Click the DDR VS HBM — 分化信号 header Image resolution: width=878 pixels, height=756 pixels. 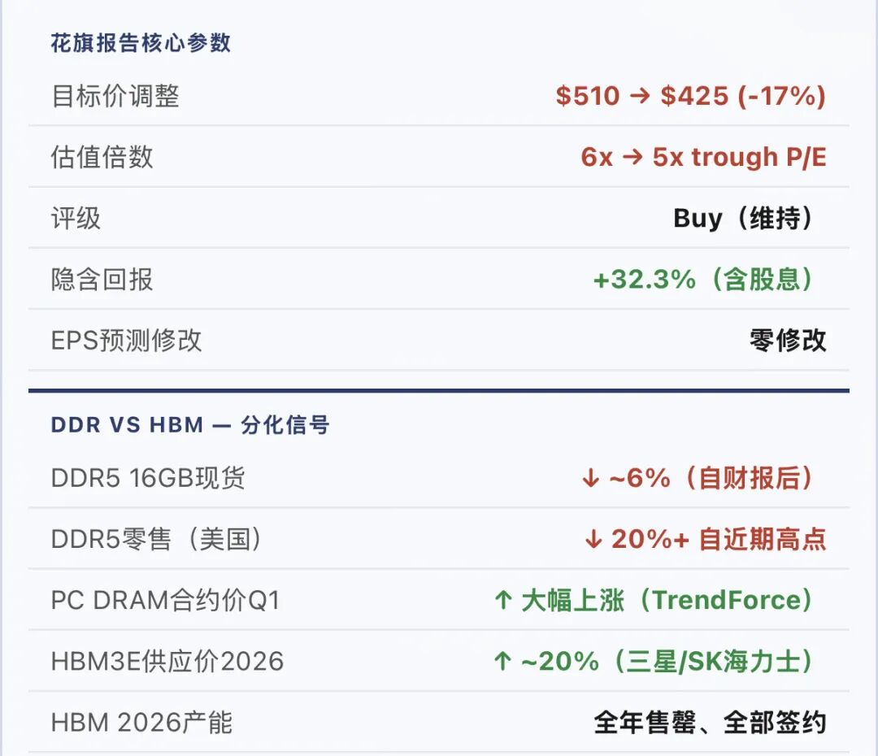190,425
